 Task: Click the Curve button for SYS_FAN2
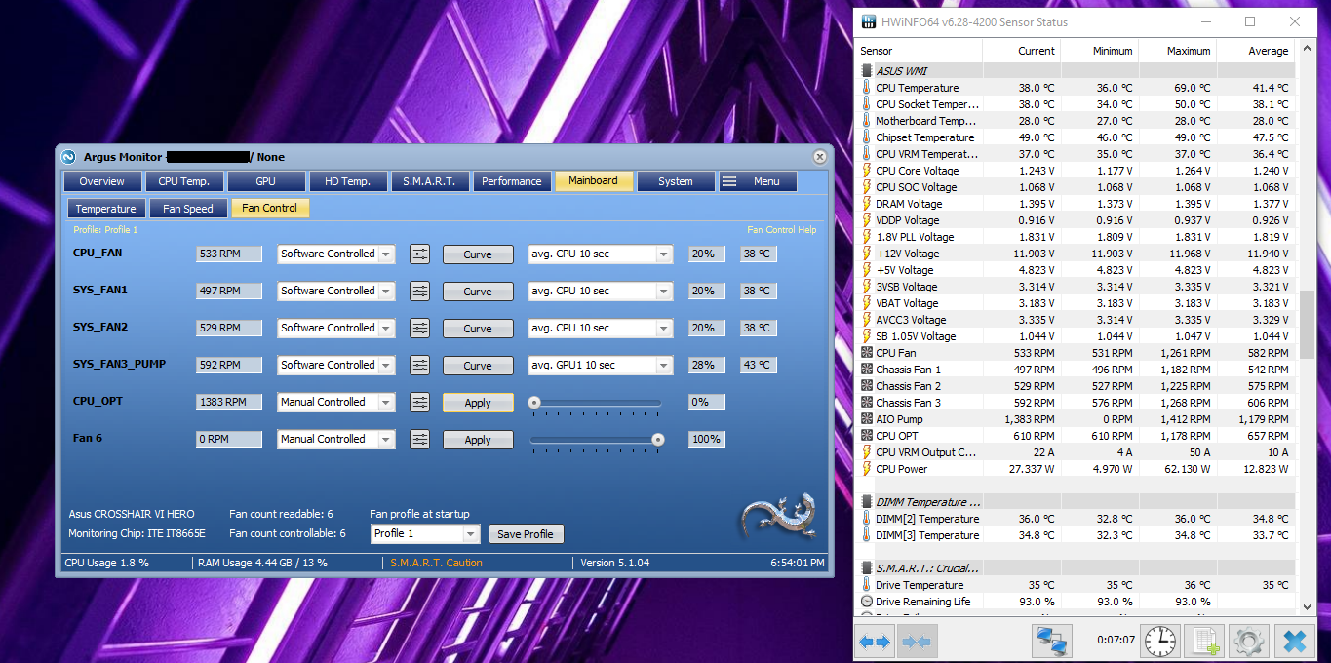[478, 329]
